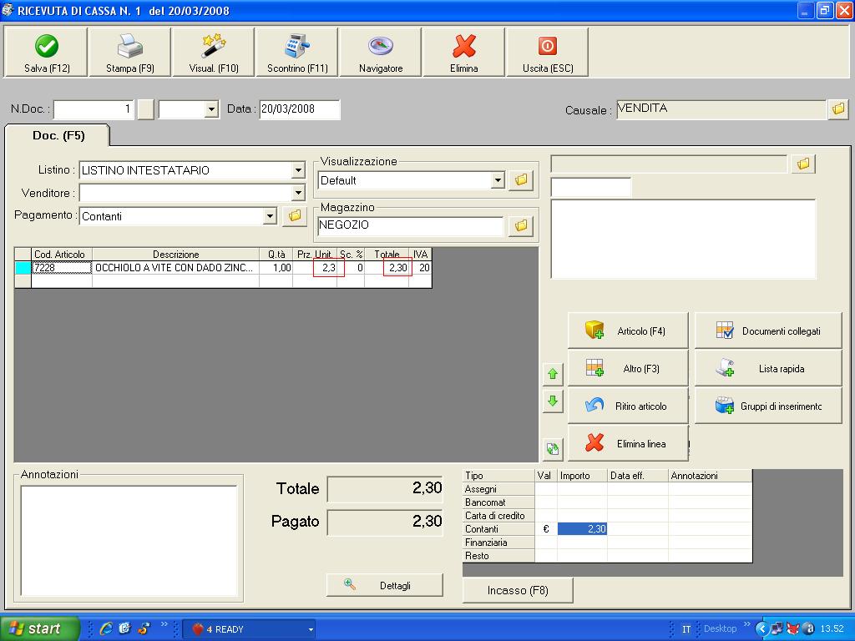Image resolution: width=855 pixels, height=641 pixels.
Task: Click the Desktop toolbar label
Action: pos(720,629)
